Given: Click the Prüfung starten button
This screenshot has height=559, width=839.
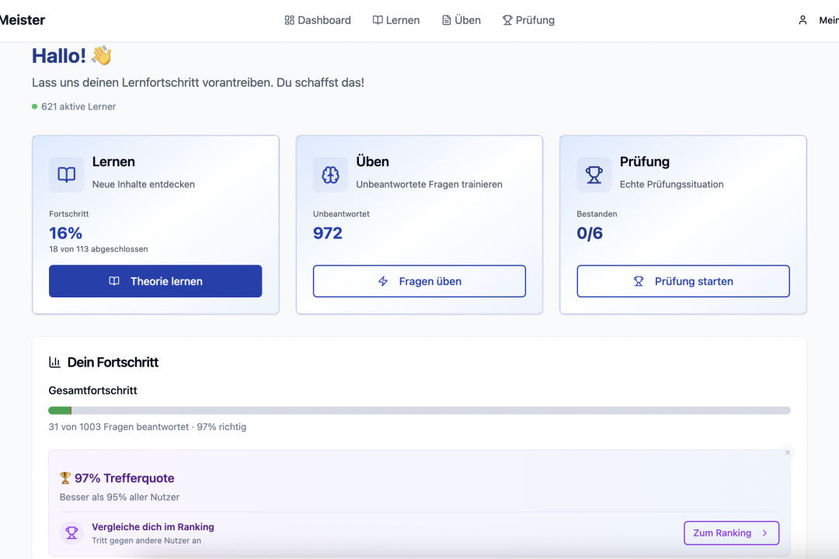Looking at the screenshot, I should [x=683, y=281].
